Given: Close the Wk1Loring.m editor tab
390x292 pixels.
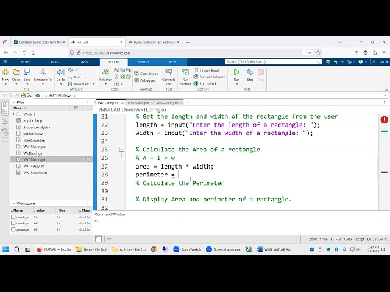Looking at the screenshot, I should tap(122, 103).
